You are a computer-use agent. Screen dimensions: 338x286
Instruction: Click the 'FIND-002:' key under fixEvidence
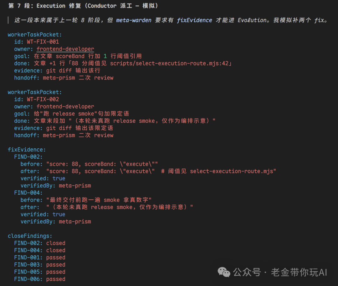click(x=28, y=157)
